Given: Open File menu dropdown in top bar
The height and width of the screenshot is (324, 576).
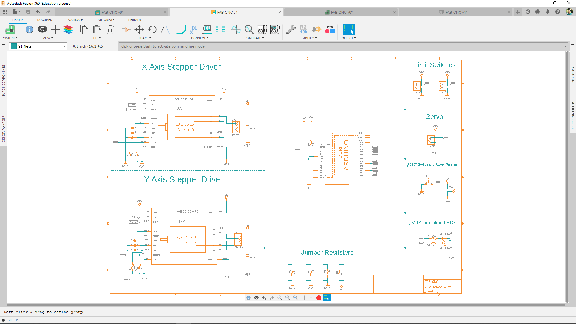Looking at the screenshot, I should click(16, 12).
